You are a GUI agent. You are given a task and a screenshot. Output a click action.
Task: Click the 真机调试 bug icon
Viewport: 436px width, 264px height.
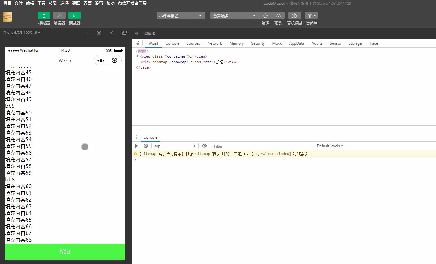tap(295, 16)
